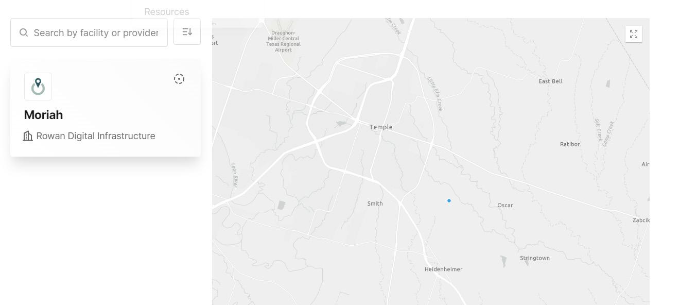Image resolution: width=680 pixels, height=305 pixels.
Task: Locate Moriah on map via target icon
Action: pyautogui.click(x=179, y=79)
